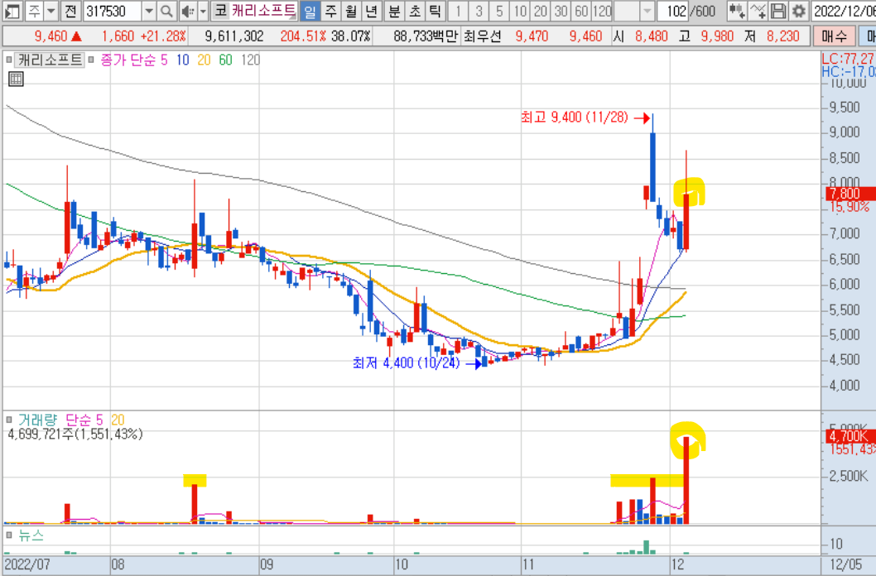This screenshot has width=876, height=576.
Task: Click the add candlestick chart icon
Action: click(736, 11)
